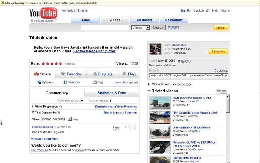The image size is (260, 163).
Task: Rate the video five stars
Action: 61,63
